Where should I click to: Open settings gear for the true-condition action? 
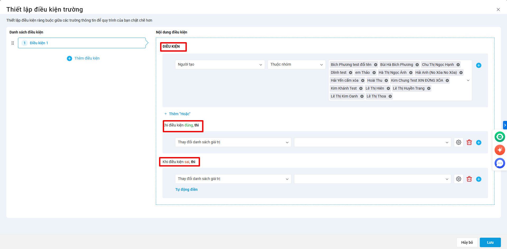[459, 142]
